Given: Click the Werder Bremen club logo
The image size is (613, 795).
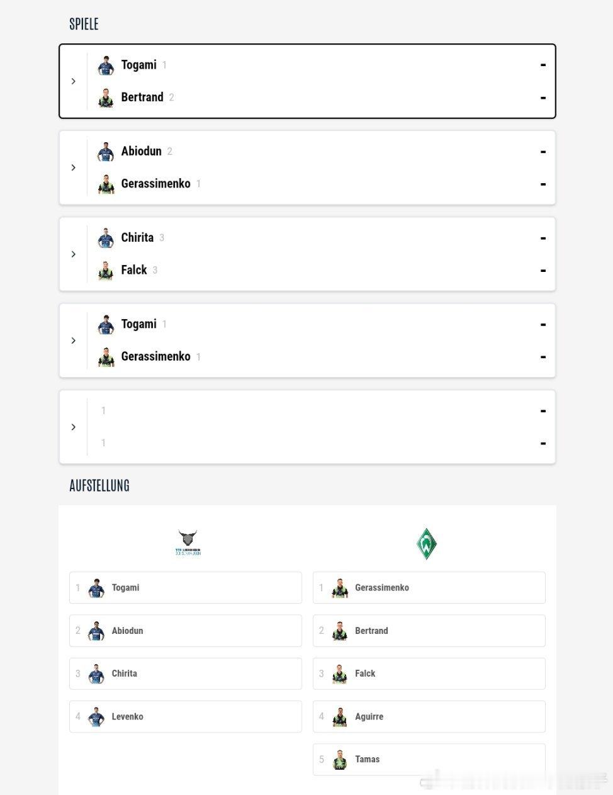Looking at the screenshot, I should (x=427, y=544).
